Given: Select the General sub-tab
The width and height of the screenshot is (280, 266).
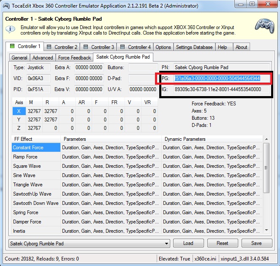Looking at the screenshot, I should pos(19,58).
